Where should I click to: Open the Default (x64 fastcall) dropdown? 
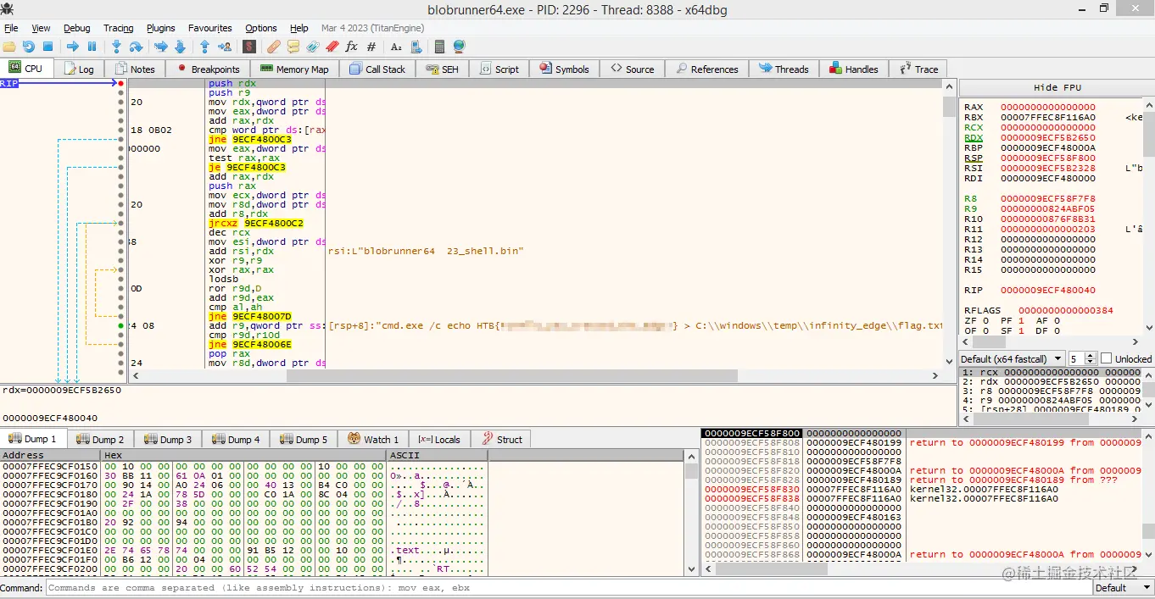point(1011,358)
